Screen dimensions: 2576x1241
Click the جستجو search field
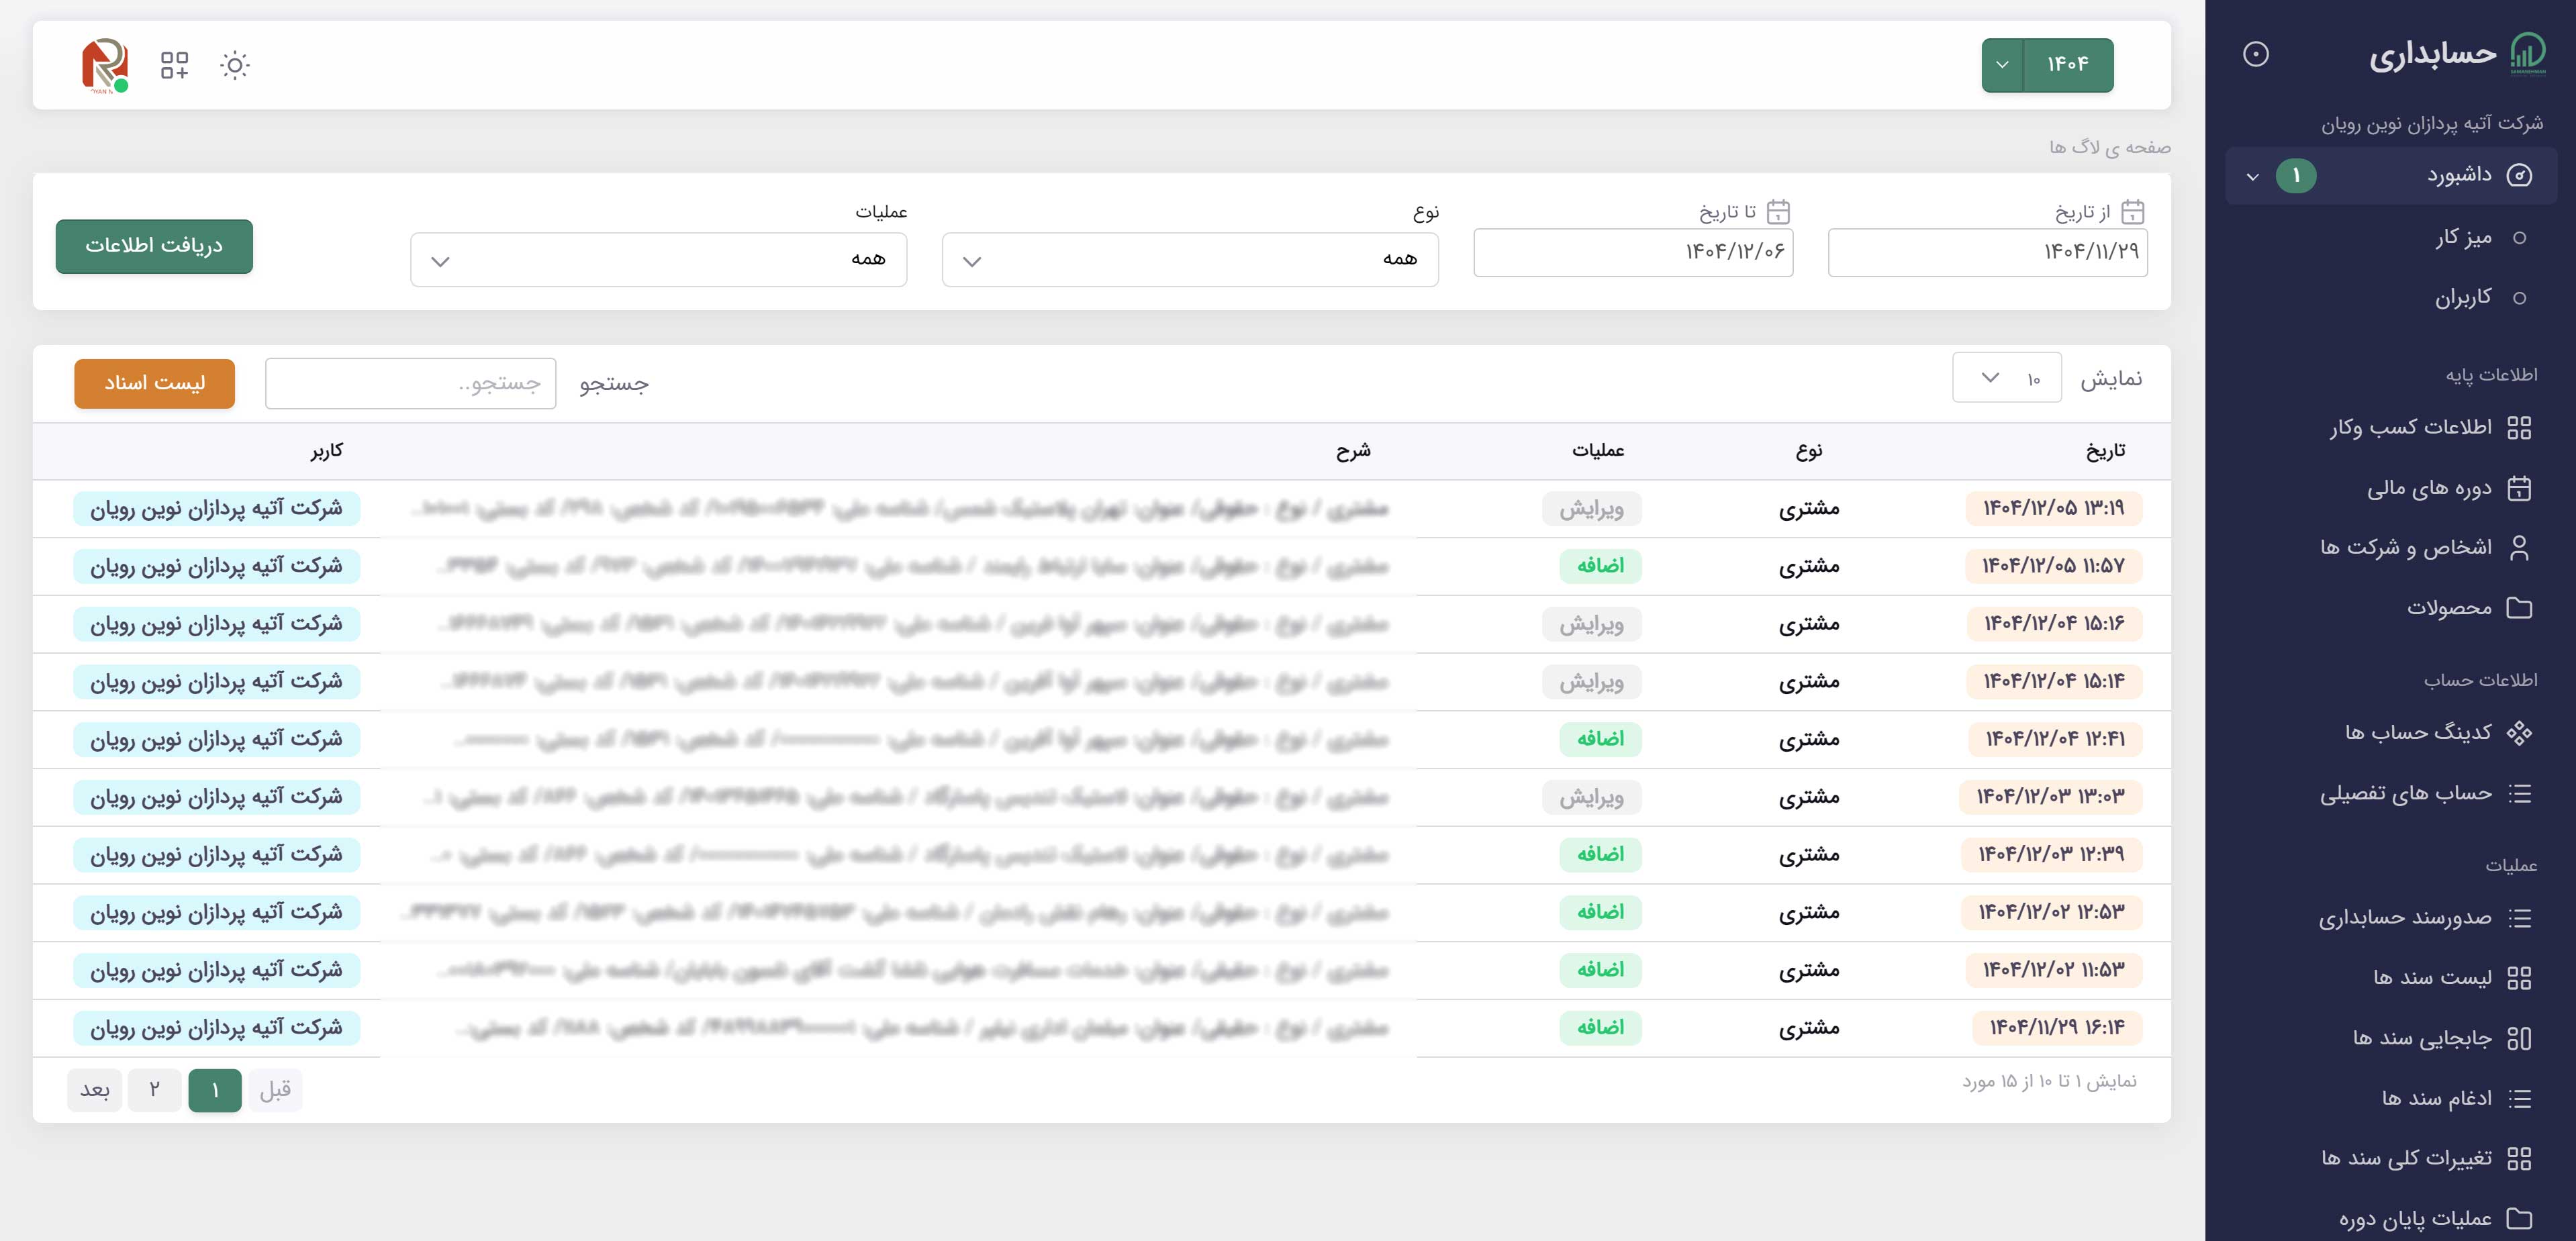[410, 384]
